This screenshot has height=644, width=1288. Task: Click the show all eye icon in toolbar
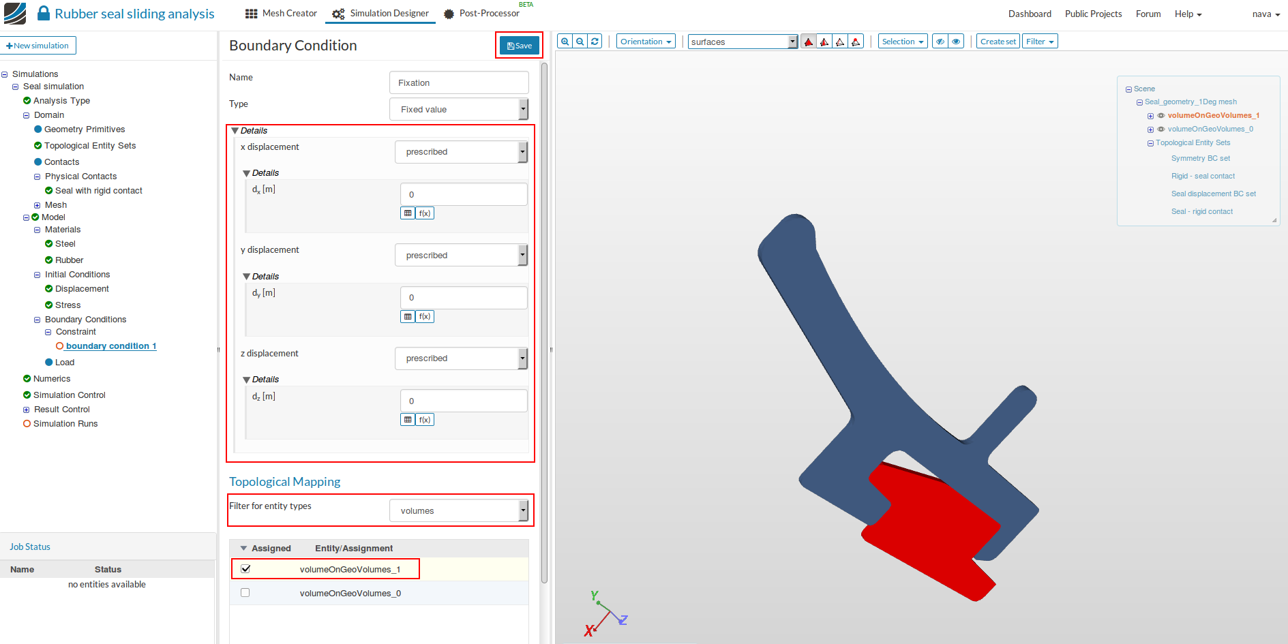click(957, 42)
